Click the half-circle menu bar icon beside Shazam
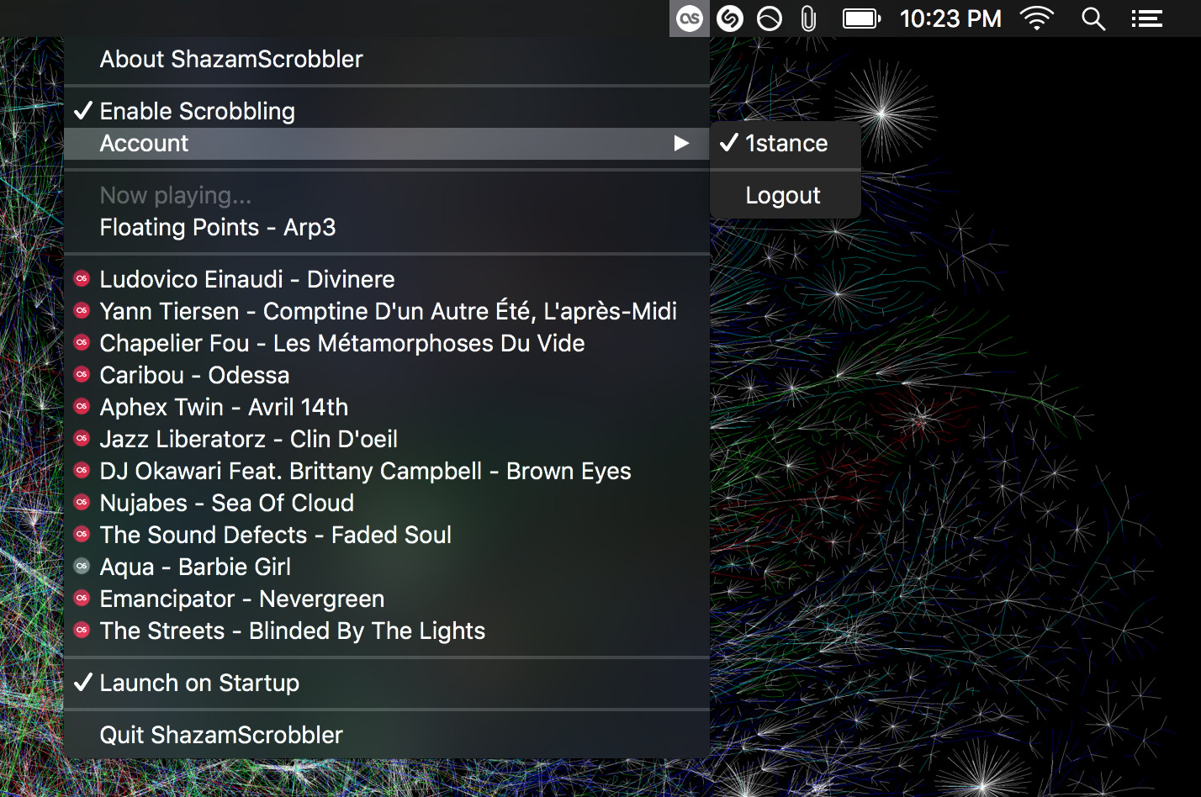 coord(770,18)
